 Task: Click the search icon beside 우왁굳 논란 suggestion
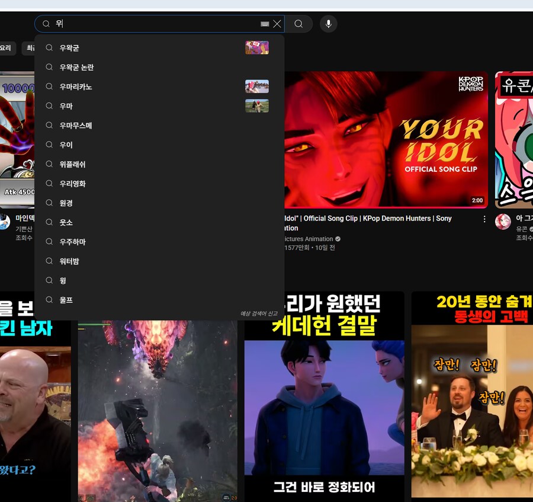(x=49, y=67)
